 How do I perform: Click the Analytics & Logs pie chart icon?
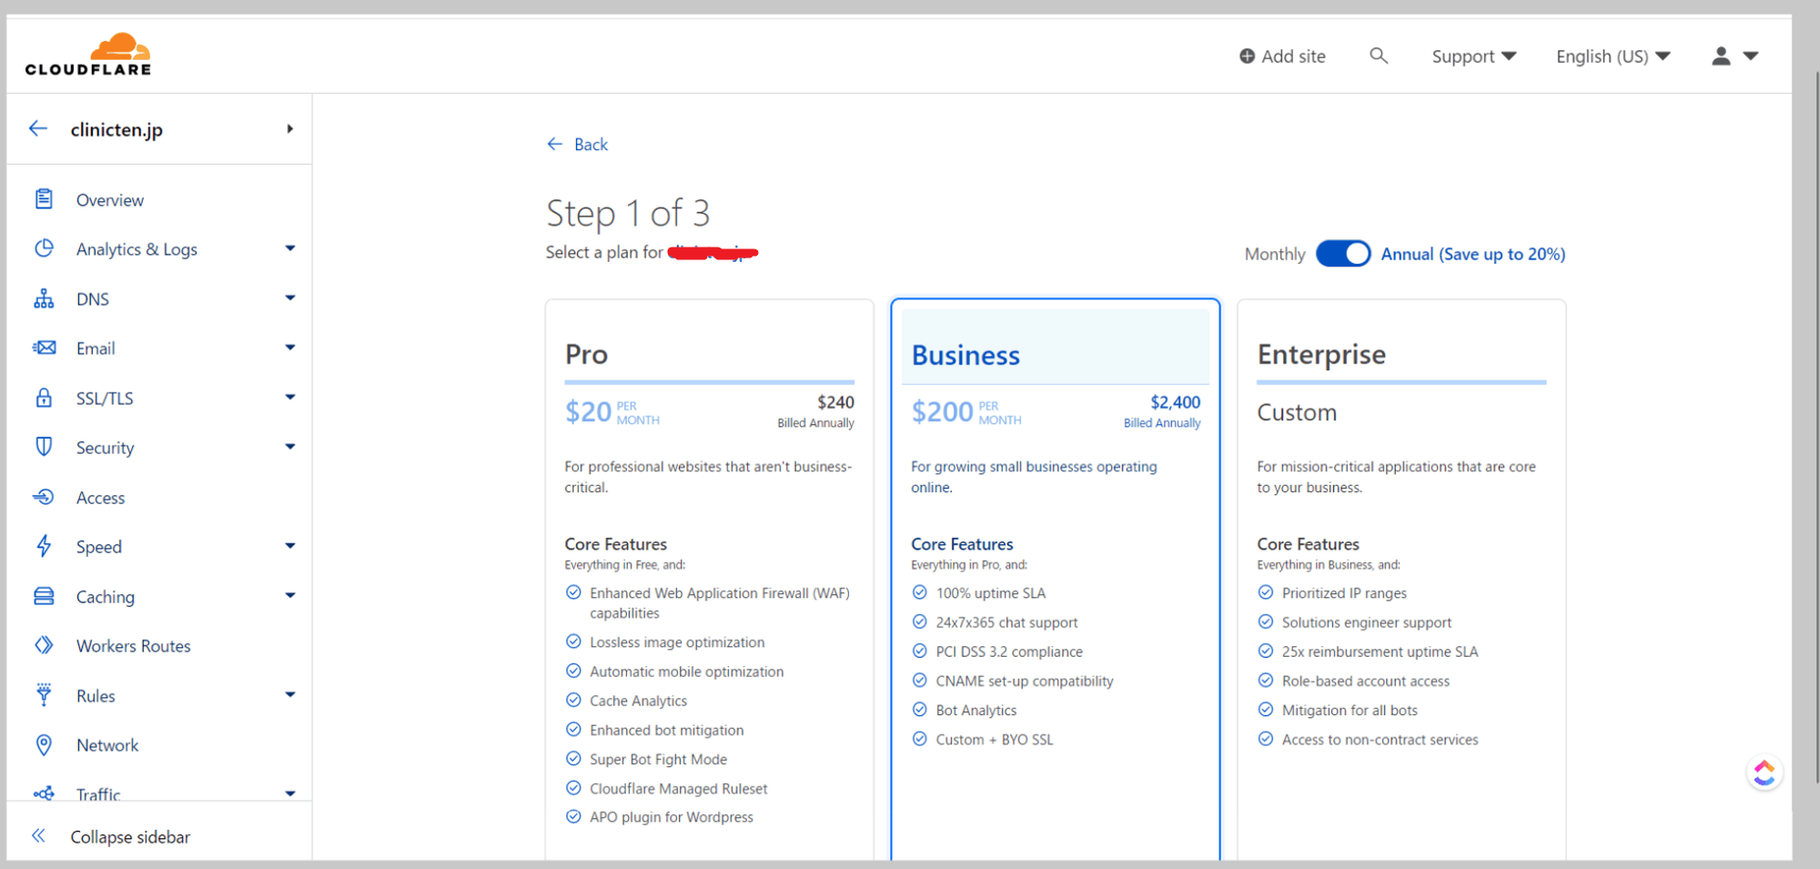click(x=44, y=248)
